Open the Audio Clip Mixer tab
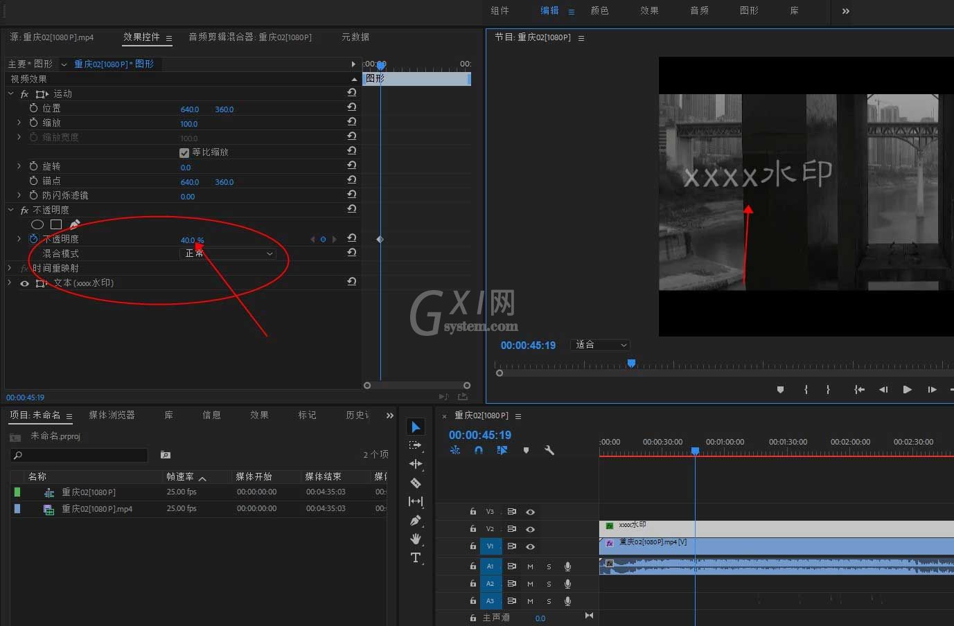The width and height of the screenshot is (954, 626). click(x=250, y=37)
